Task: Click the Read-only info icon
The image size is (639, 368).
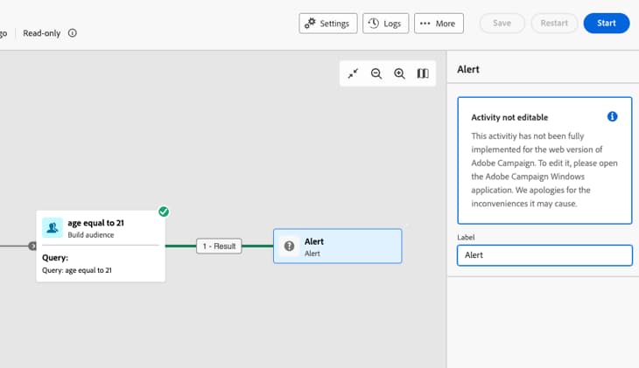Action: [72, 33]
